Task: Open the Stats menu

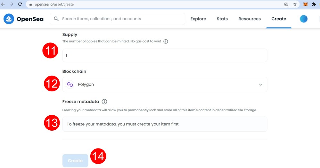Action: (x=222, y=19)
